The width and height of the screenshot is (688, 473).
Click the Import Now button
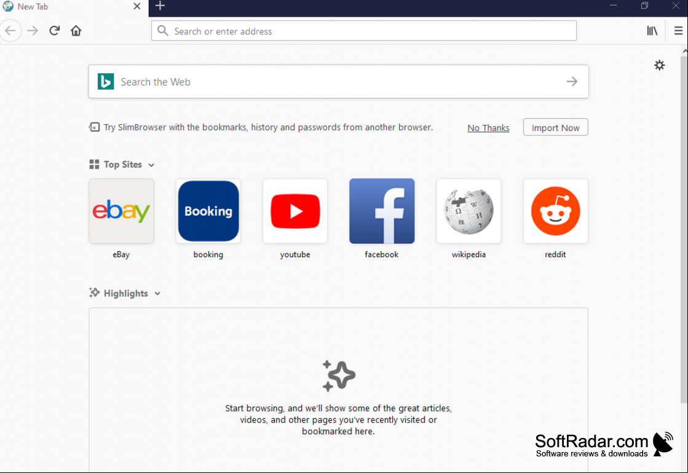click(555, 127)
